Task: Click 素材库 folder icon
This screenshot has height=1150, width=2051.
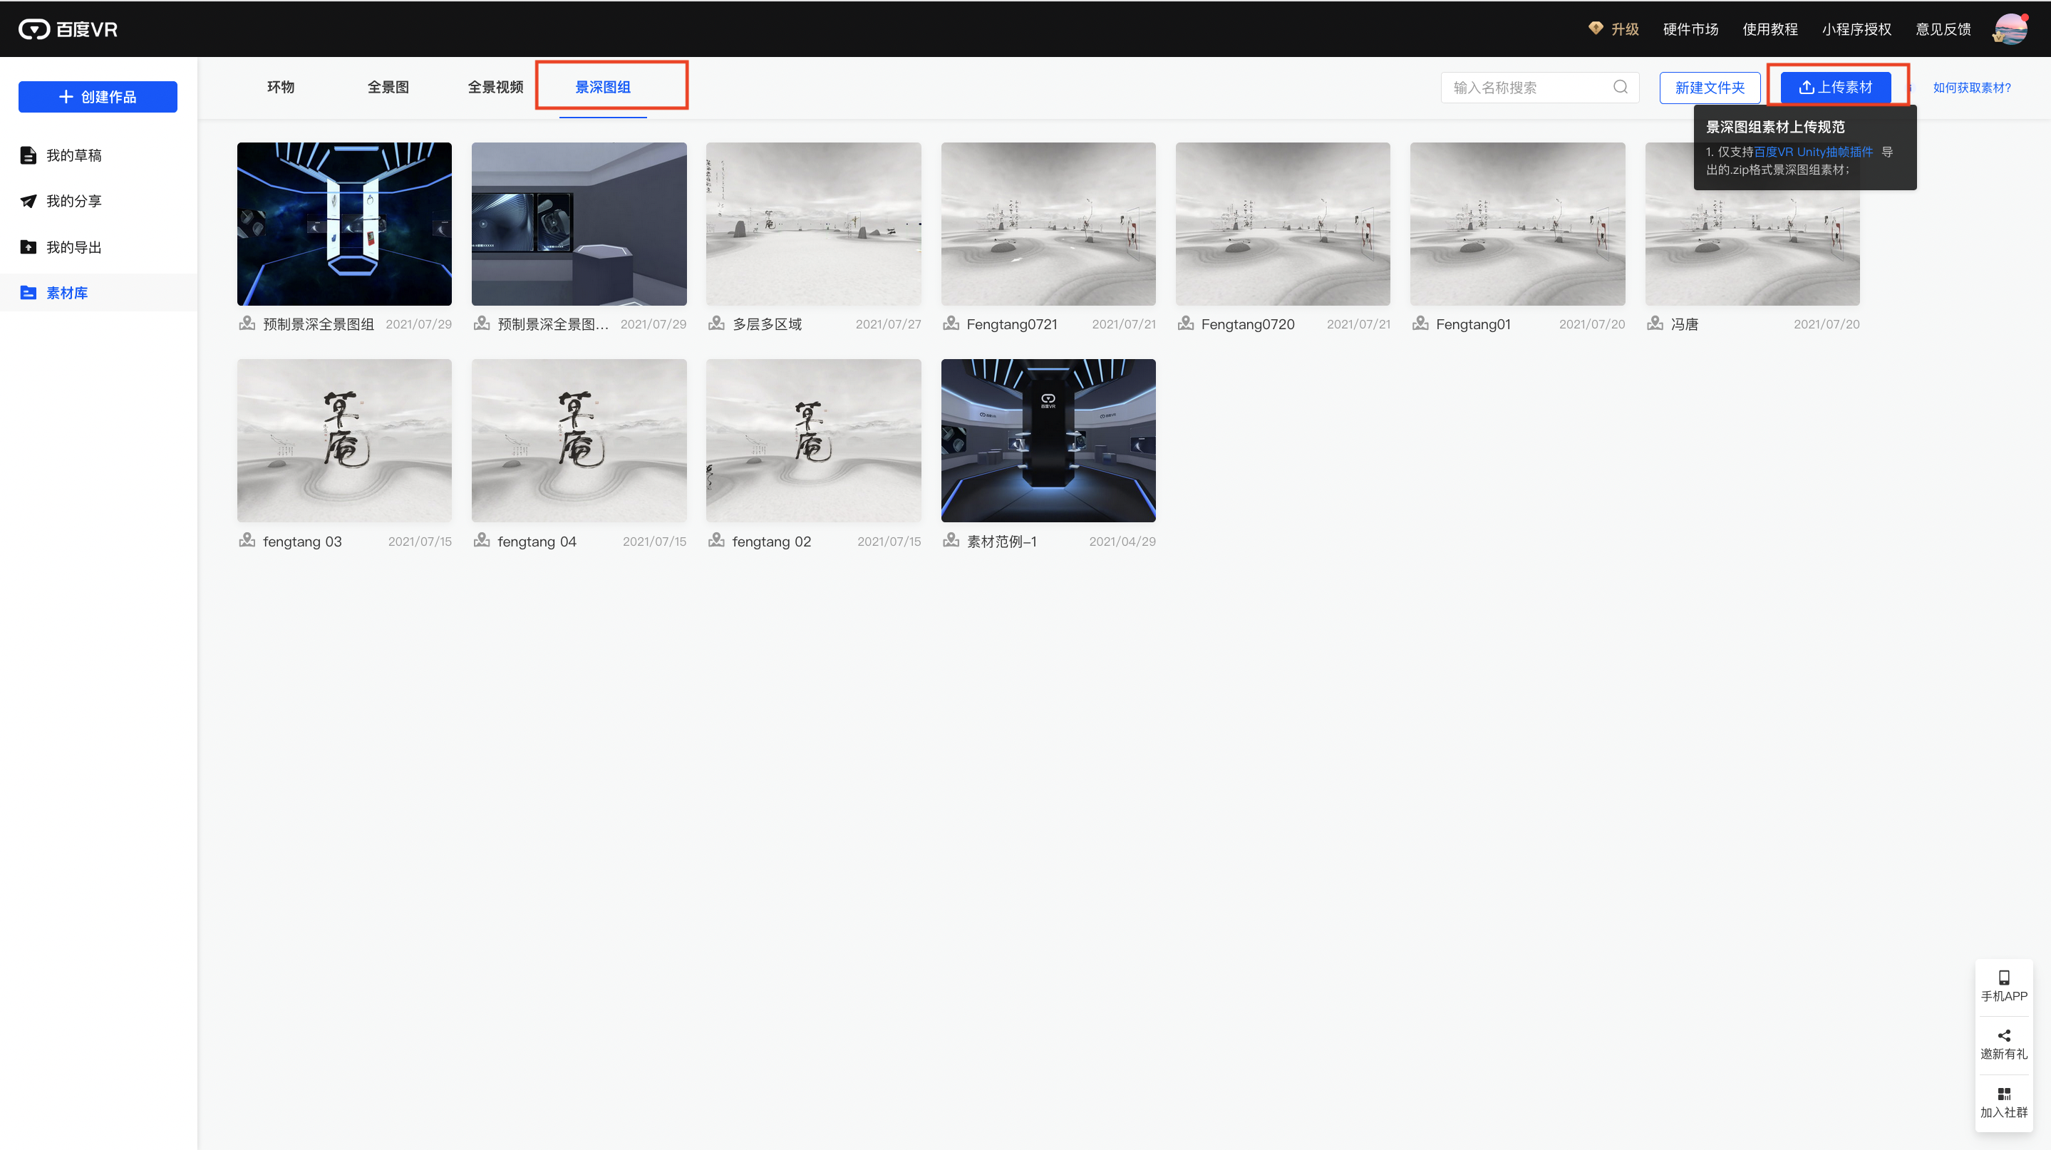Action: [x=29, y=293]
